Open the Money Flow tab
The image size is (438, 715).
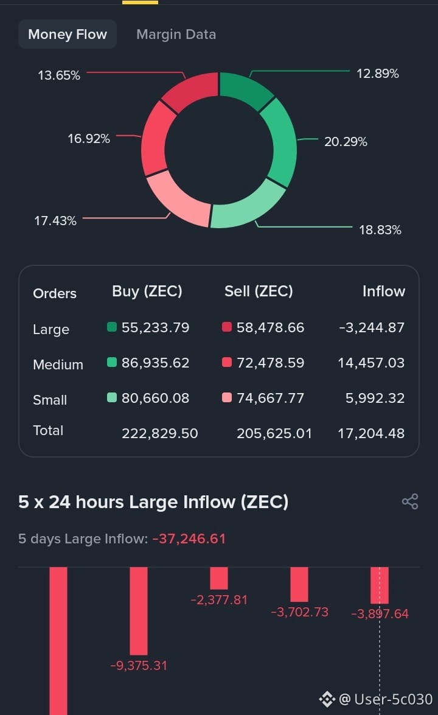(68, 34)
